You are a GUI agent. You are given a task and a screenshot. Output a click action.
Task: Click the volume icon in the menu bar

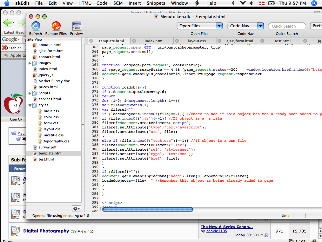click(x=252, y=3)
